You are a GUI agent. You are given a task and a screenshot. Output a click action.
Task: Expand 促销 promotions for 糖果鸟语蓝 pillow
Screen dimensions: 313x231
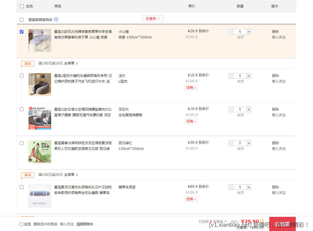click(x=191, y=199)
